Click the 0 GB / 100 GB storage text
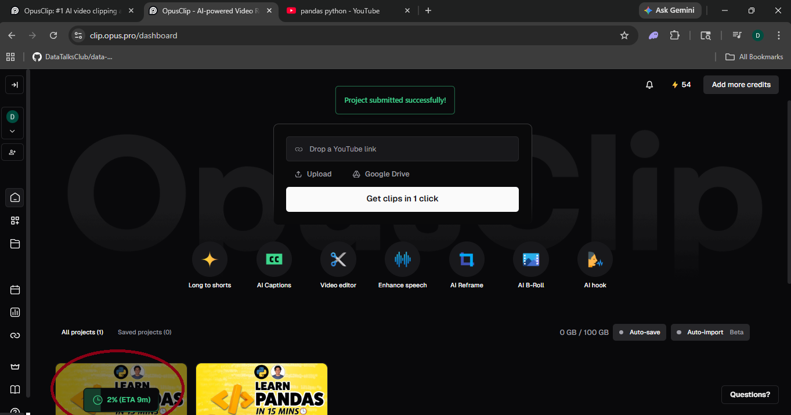 point(584,333)
